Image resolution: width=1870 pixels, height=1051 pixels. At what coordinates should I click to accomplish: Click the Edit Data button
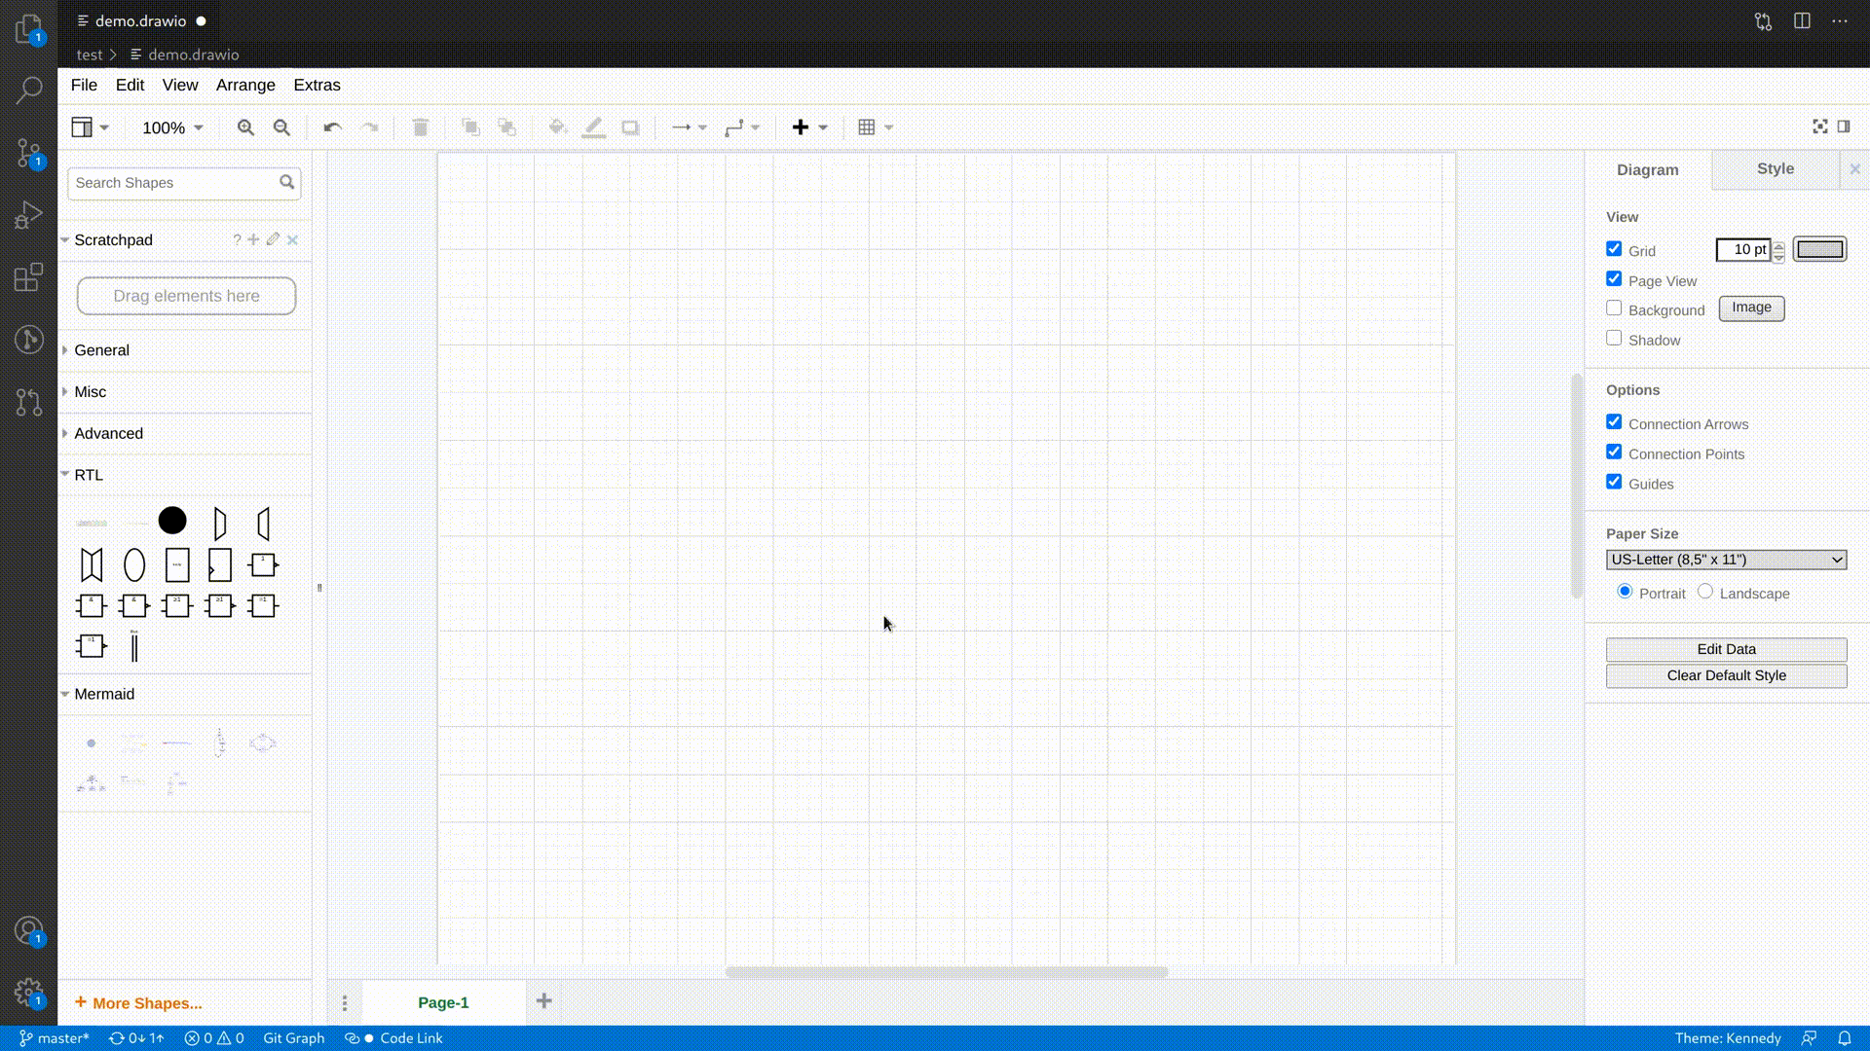[1726, 648]
